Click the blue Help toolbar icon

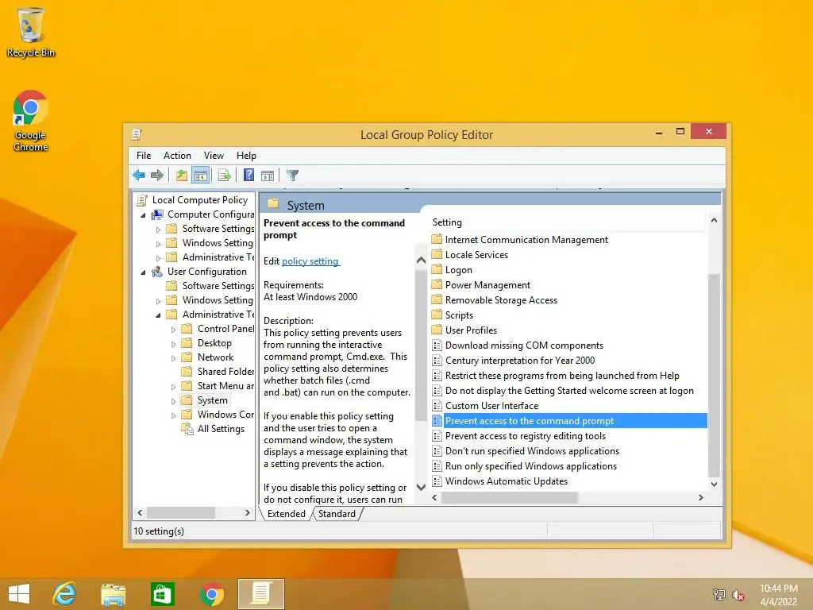pyautogui.click(x=249, y=176)
